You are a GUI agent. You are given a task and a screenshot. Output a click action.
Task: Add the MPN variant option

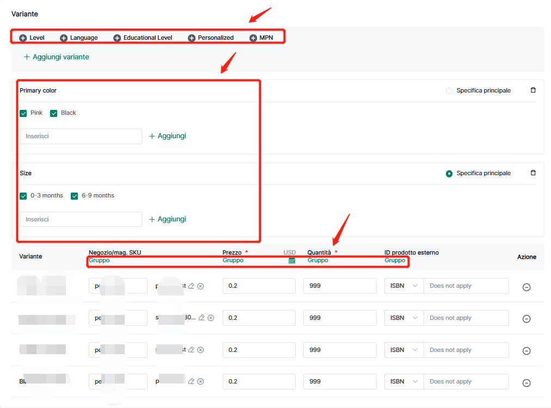[253, 38]
